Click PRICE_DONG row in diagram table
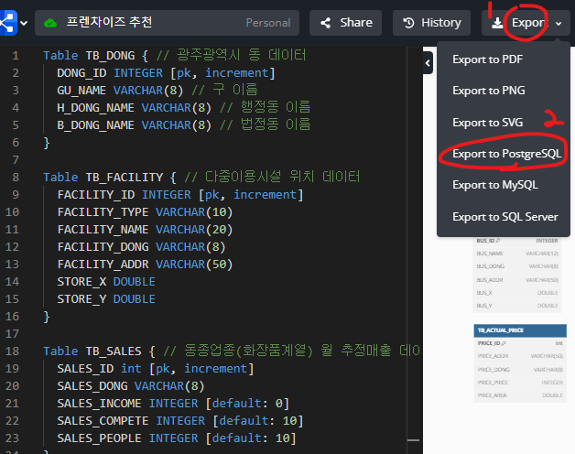The image size is (575, 454). 520,369
